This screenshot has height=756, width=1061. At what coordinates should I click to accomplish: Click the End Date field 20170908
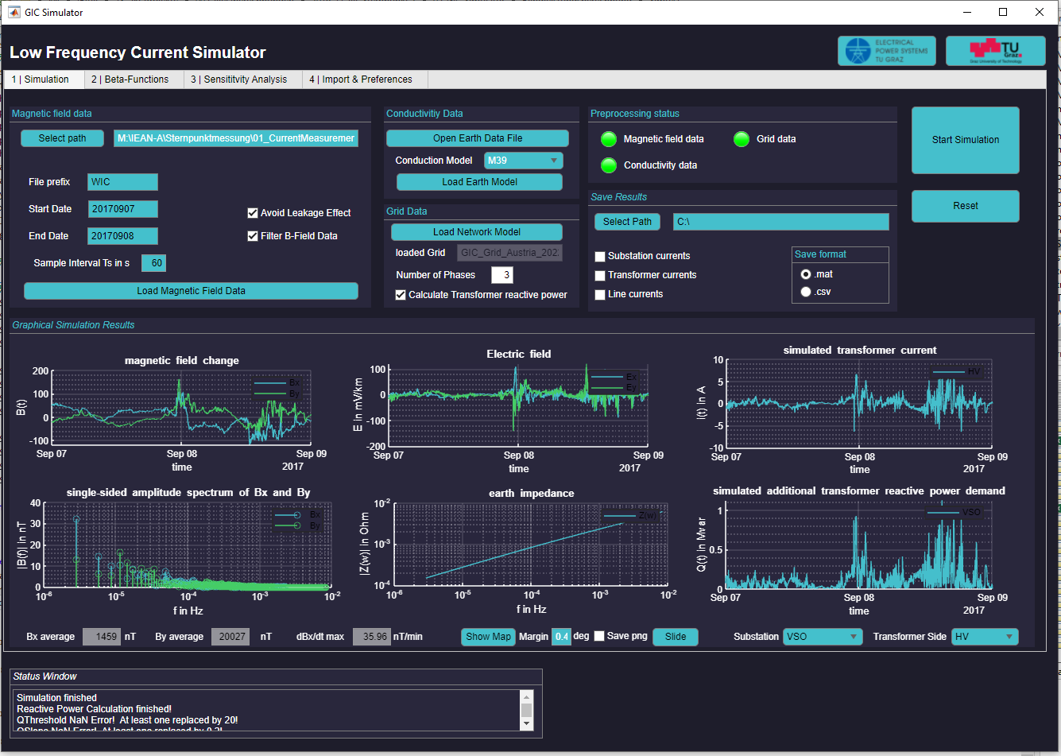pyautogui.click(x=122, y=236)
